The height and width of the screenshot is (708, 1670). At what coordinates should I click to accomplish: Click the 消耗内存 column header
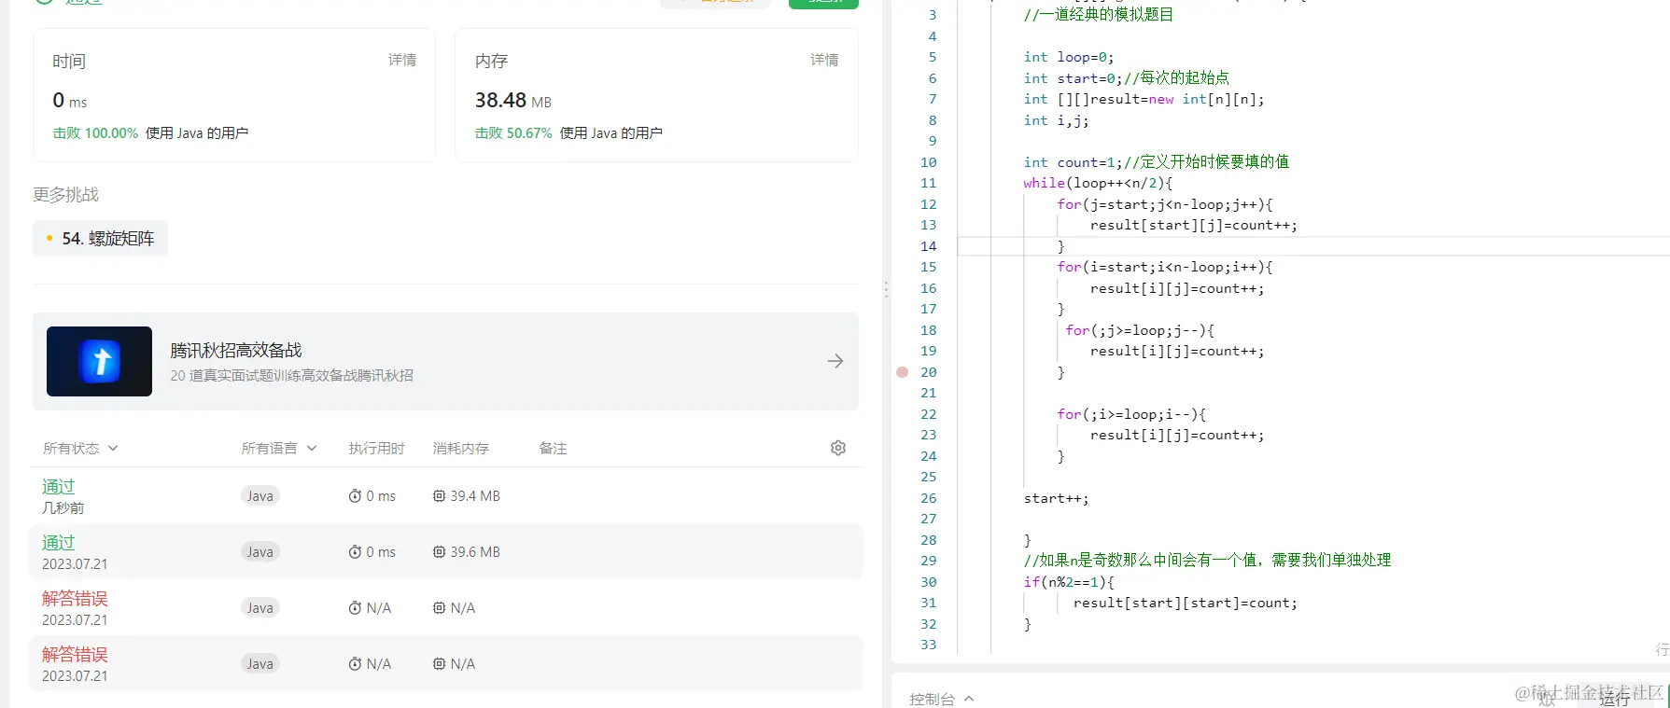461,449
